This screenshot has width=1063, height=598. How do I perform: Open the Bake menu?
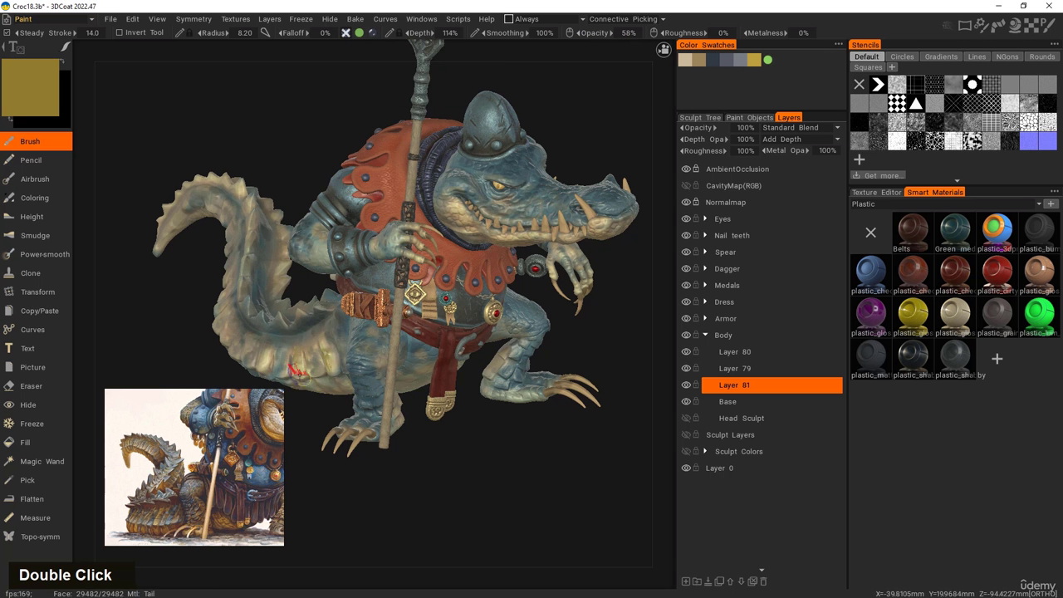[355, 19]
